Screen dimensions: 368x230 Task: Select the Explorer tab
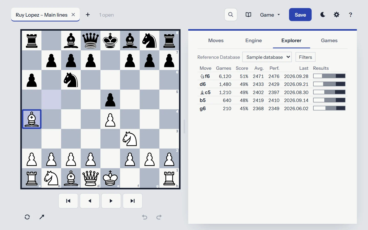tap(291, 40)
